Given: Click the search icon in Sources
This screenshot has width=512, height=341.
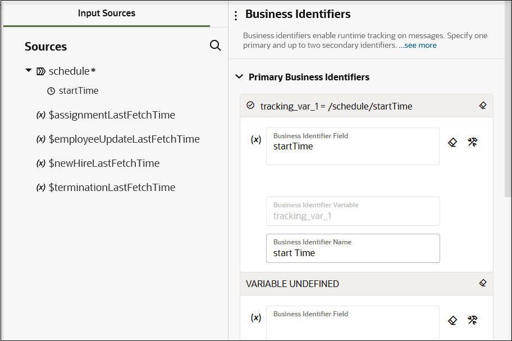Looking at the screenshot, I should [215, 46].
